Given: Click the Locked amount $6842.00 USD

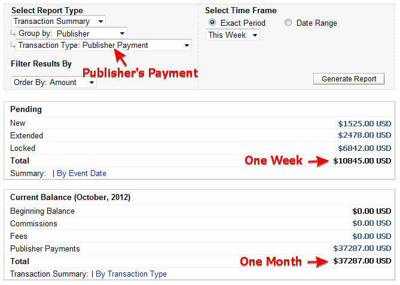Looking at the screenshot, I should [365, 148].
